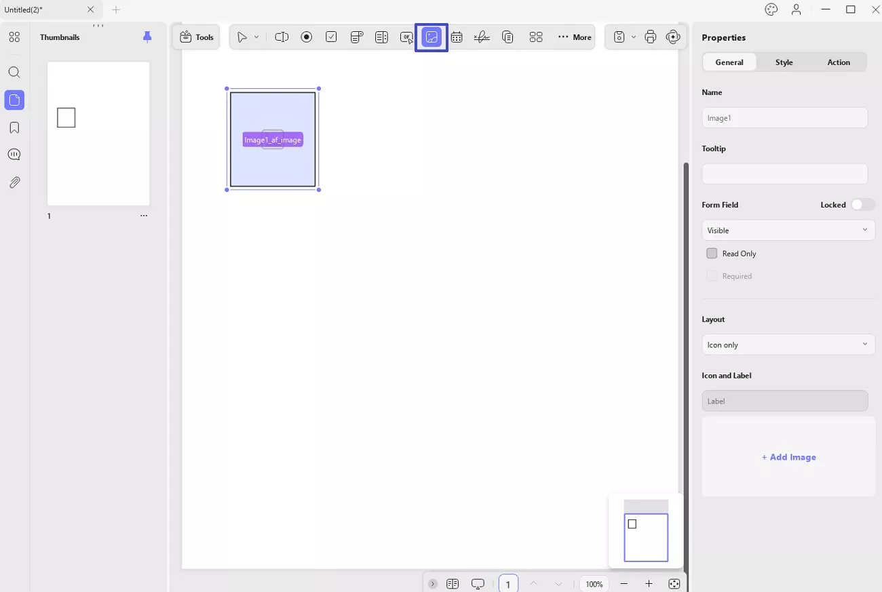Image resolution: width=882 pixels, height=592 pixels.
Task: Click the Print icon
Action: pyautogui.click(x=651, y=37)
